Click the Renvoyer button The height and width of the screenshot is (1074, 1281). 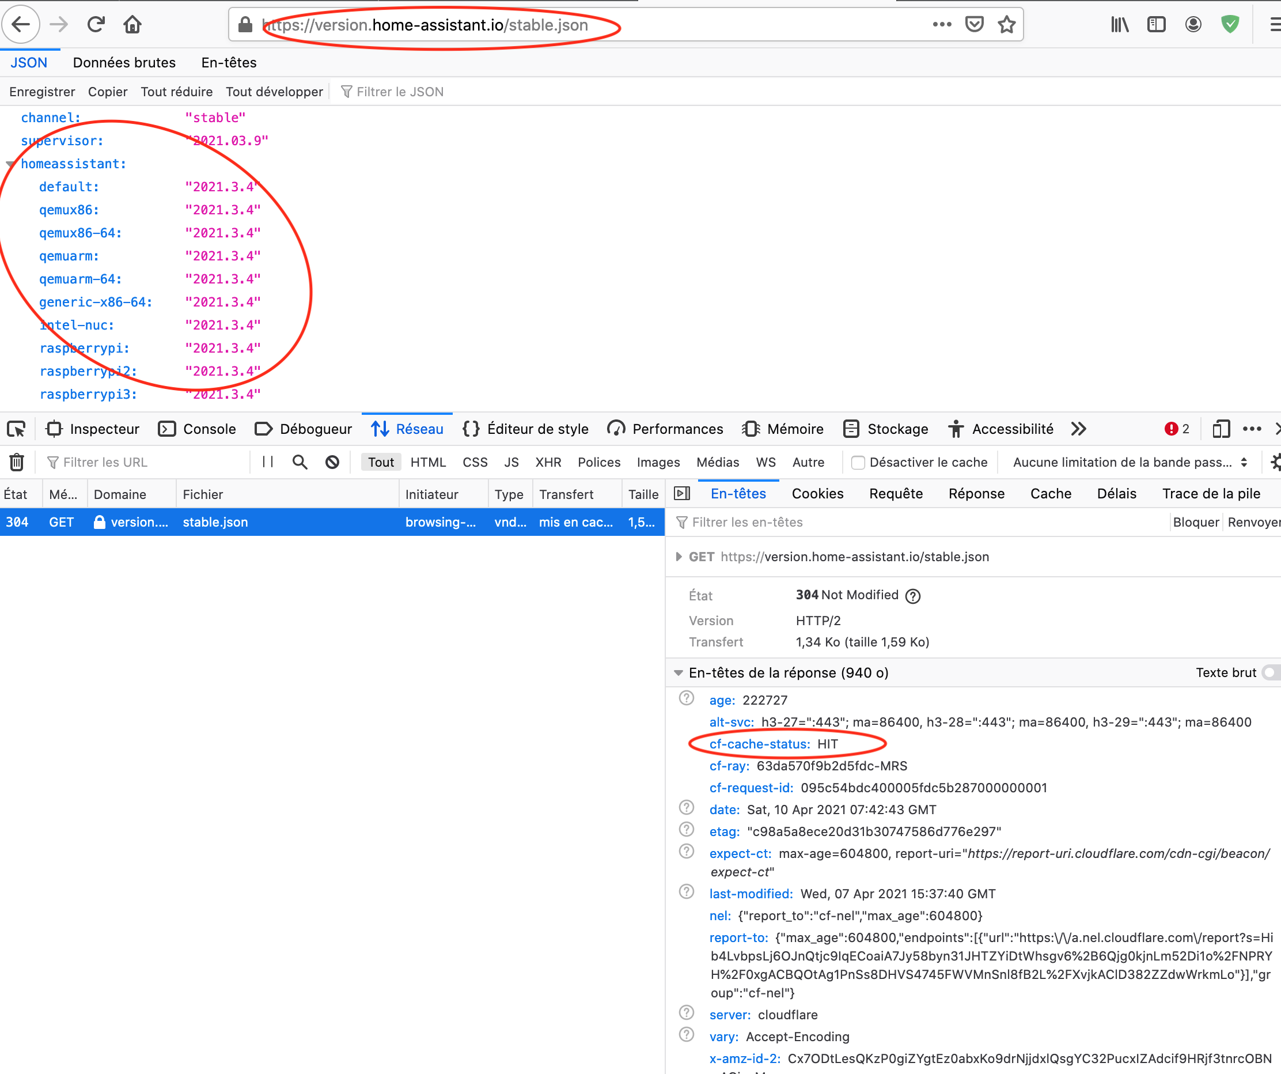(1253, 522)
